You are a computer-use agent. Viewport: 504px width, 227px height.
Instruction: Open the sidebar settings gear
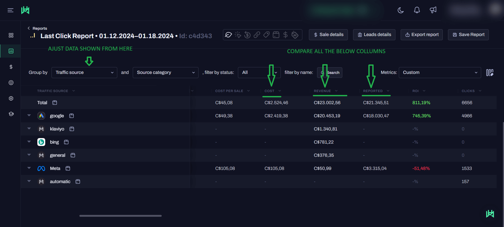[11, 98]
